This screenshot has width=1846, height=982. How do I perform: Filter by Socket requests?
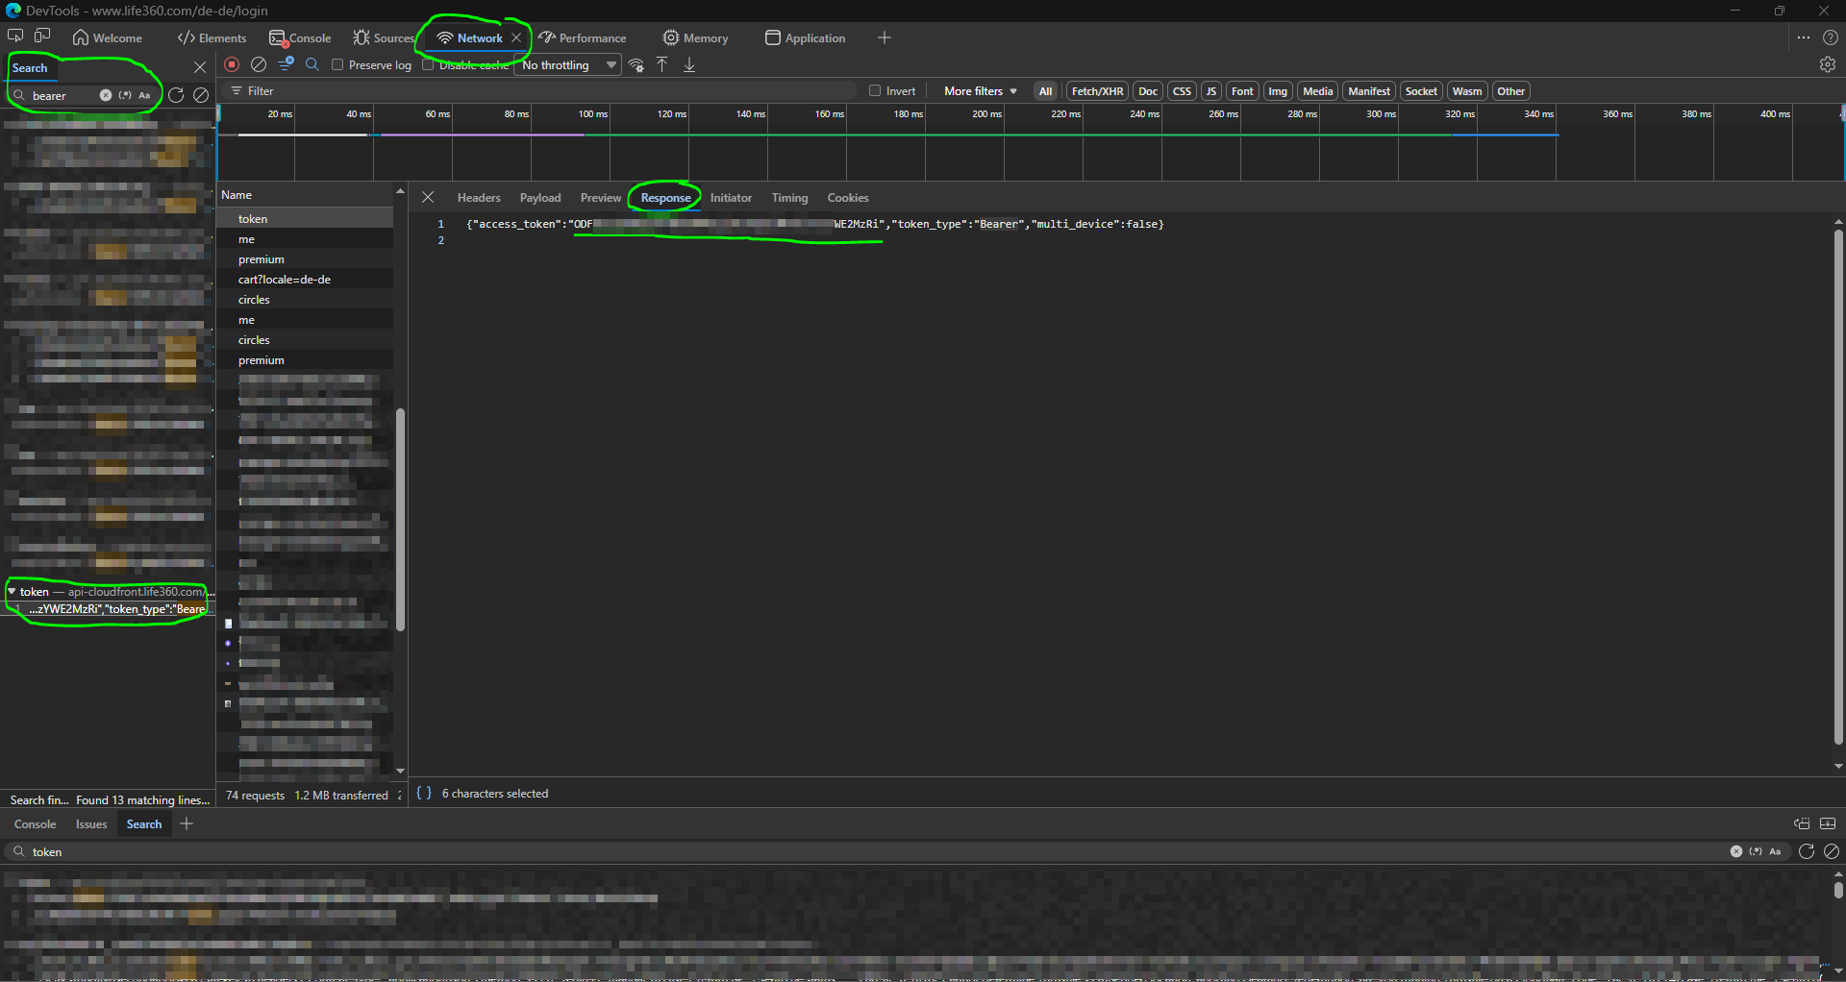click(1421, 91)
